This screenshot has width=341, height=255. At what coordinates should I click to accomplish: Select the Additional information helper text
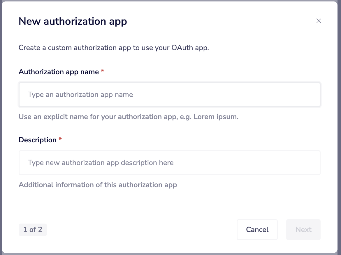pyautogui.click(x=98, y=185)
